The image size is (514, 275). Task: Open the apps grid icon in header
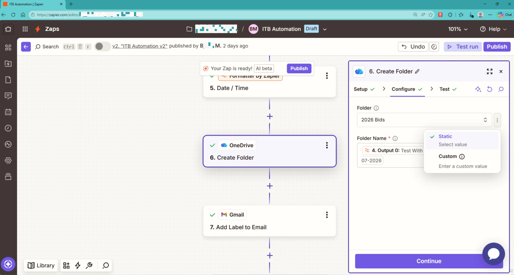[25, 29]
